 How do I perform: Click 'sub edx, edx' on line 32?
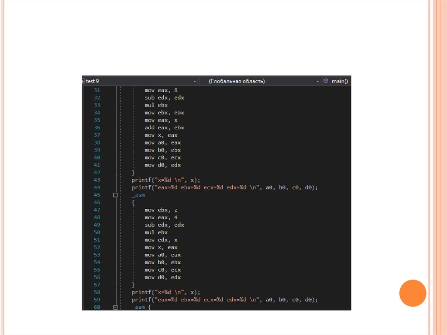(x=164, y=97)
